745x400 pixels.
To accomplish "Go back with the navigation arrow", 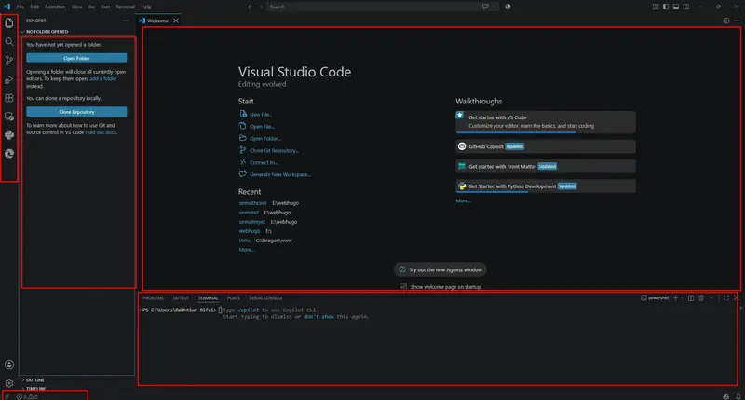I will pyautogui.click(x=250, y=7).
